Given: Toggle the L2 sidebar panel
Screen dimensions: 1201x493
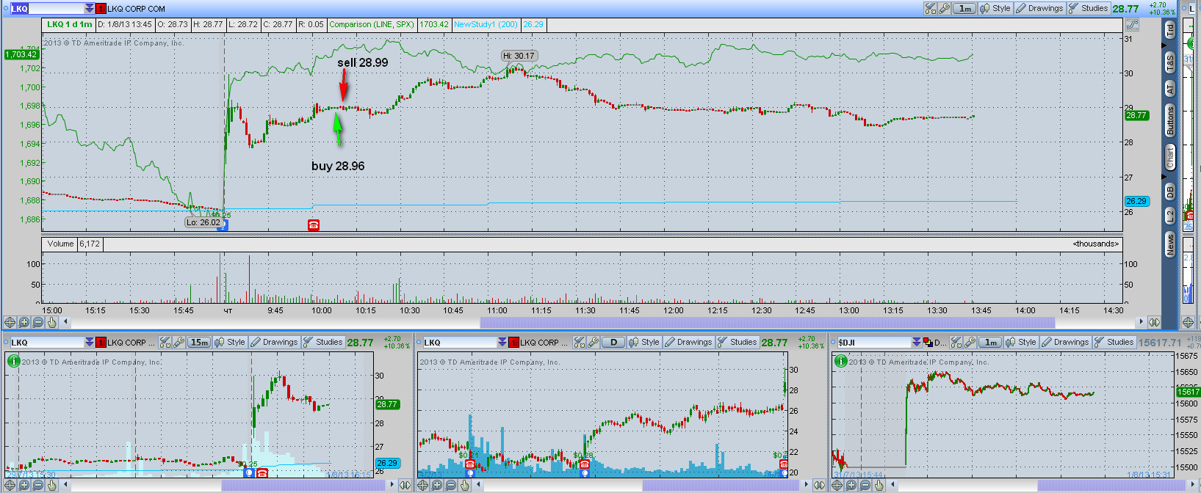Looking at the screenshot, I should pos(1170,216).
